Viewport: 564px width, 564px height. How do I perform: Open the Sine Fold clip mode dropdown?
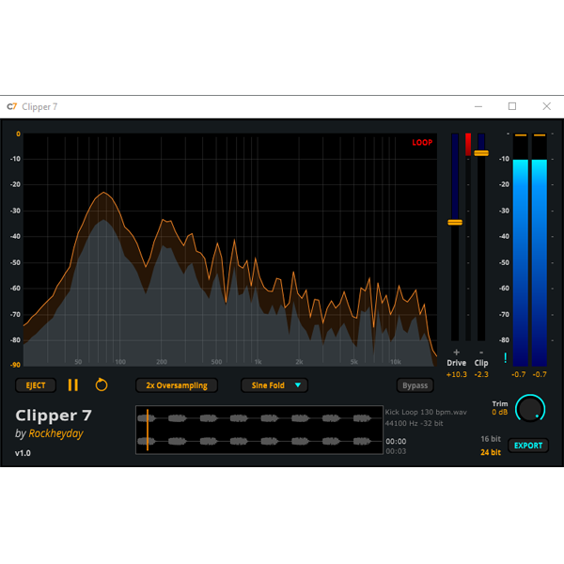pos(274,385)
